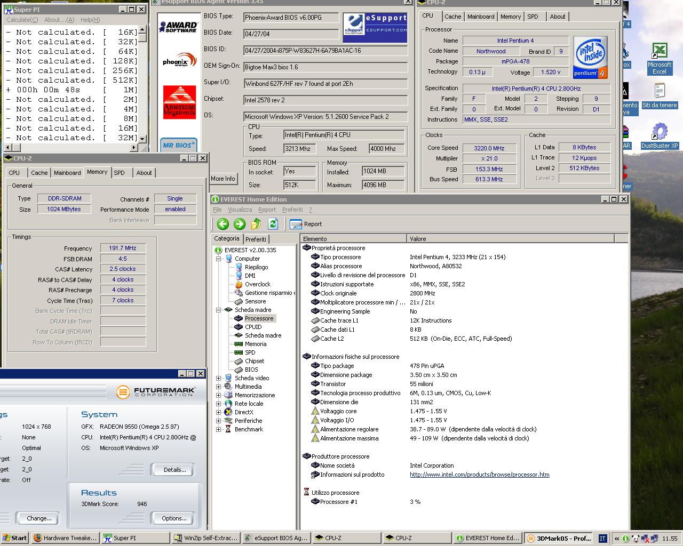This screenshot has height=546, width=683.
Task: Click the Refresh icon in EVEREST toolbar
Action: 273,224
